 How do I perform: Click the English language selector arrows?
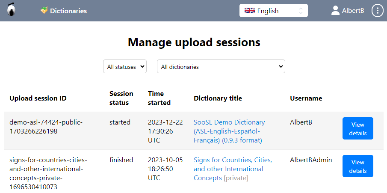coord(301,11)
